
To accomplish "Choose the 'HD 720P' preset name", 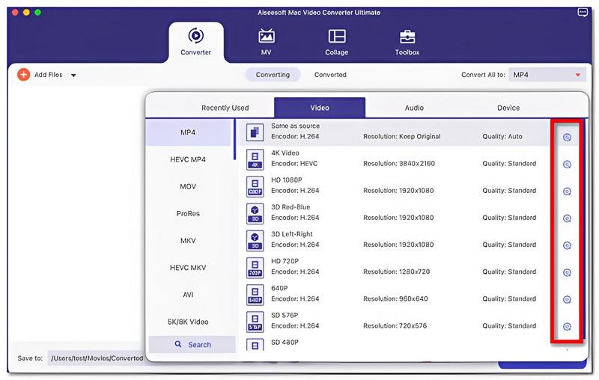I will 285,261.
